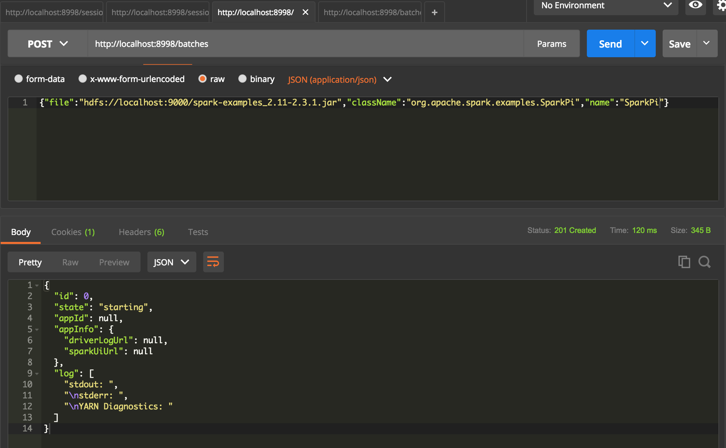Viewport: 726px width, 448px height.
Task: Close the active localhost:8998 tab
Action: 305,12
